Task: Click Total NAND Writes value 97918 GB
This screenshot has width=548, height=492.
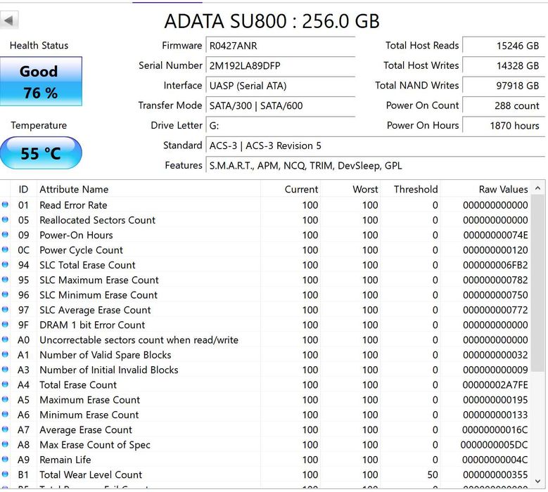Action: point(504,86)
